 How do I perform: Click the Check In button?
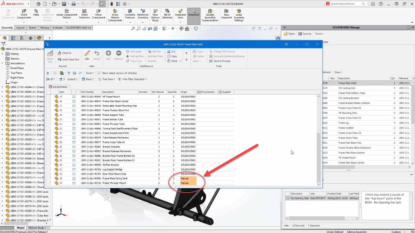pyautogui.click(x=64, y=53)
